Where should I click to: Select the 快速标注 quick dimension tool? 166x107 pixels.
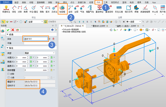tap(6, 9)
